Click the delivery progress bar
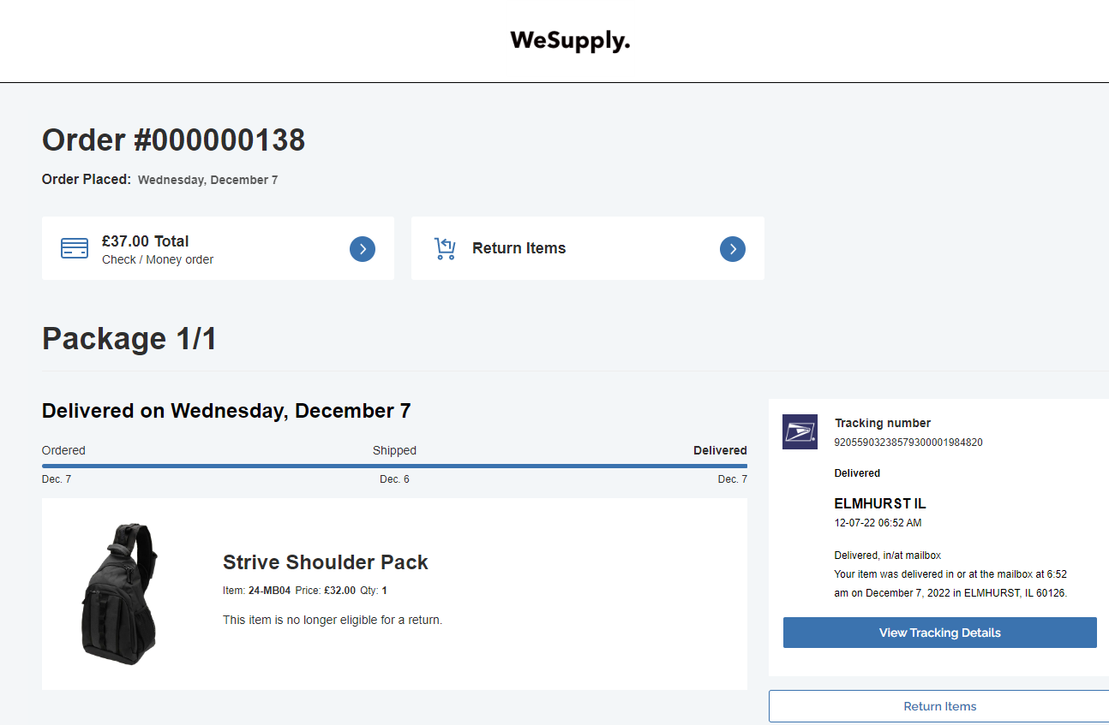 [394, 466]
